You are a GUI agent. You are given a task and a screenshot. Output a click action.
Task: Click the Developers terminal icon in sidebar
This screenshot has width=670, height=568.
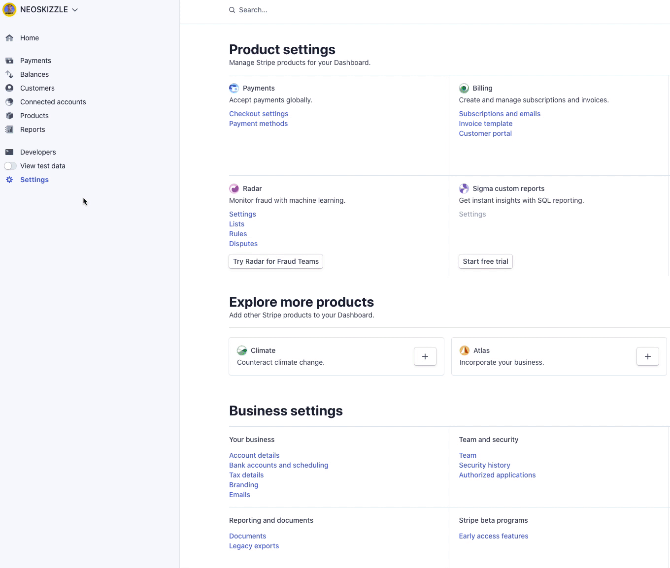tap(9, 152)
